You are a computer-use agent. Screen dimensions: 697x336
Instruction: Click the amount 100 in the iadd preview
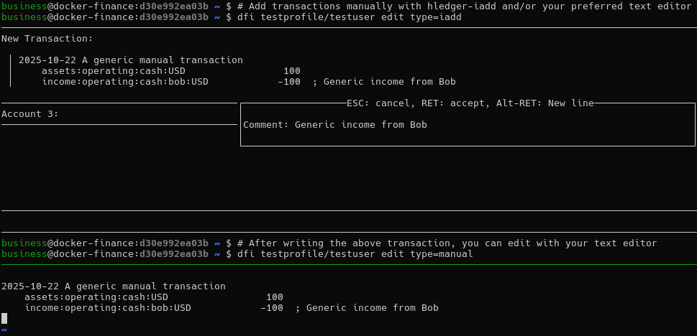click(x=291, y=71)
